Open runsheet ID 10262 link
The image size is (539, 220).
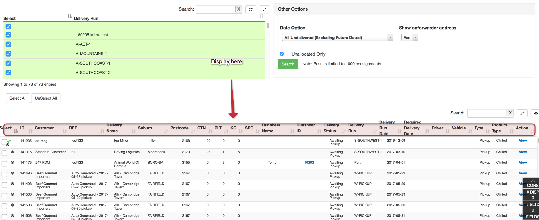[309, 163]
